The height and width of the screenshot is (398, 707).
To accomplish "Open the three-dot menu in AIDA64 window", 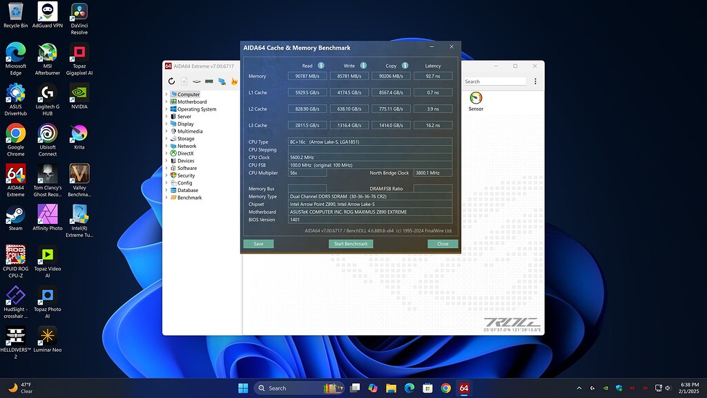I will point(535,82).
